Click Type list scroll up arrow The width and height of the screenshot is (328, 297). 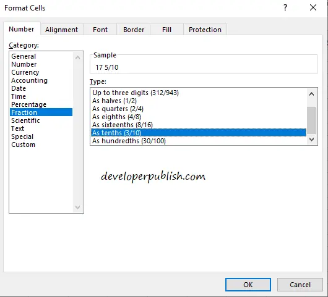(x=311, y=94)
